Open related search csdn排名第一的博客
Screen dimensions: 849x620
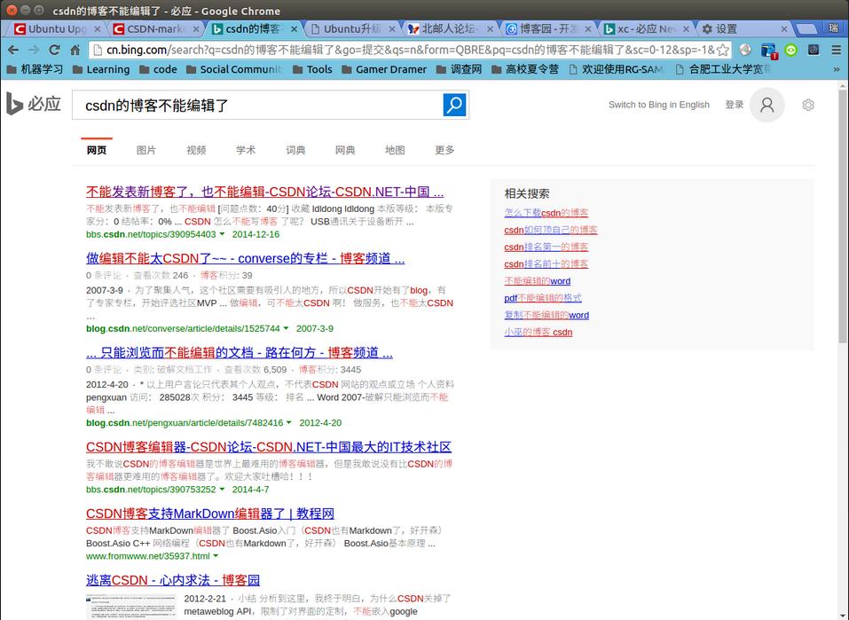546,247
